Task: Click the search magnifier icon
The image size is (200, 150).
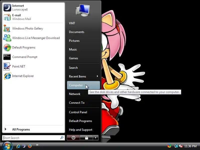Action: point(62,138)
